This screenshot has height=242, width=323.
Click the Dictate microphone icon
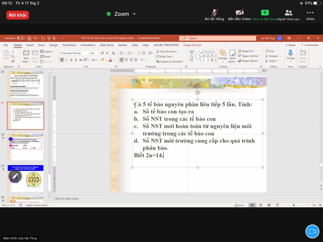click(x=291, y=53)
